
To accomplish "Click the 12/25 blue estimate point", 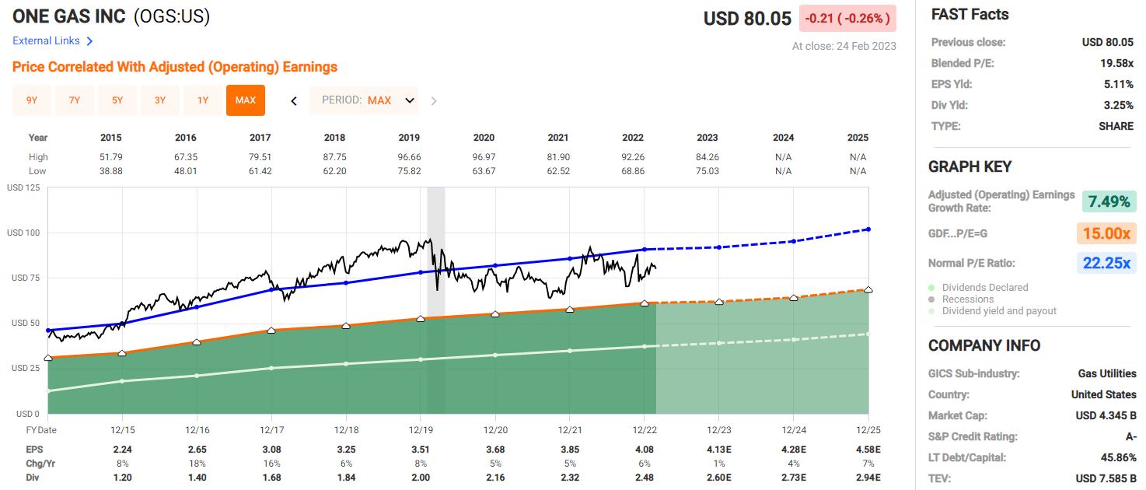I will coord(868,229).
